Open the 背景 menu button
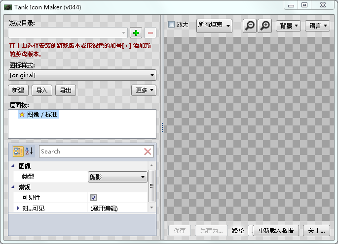This screenshot has height=244, width=338. tap(288, 26)
